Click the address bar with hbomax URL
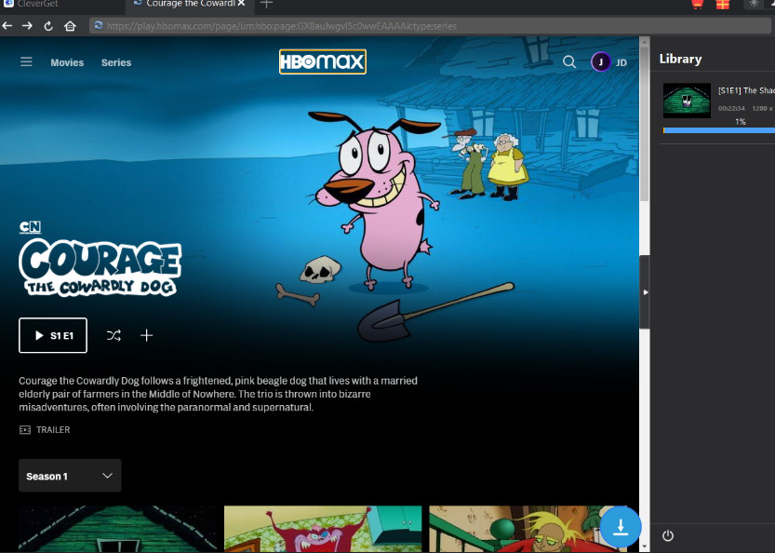 click(x=430, y=26)
